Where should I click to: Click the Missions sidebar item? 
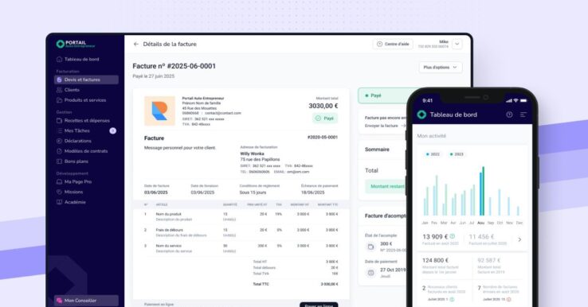(70, 192)
